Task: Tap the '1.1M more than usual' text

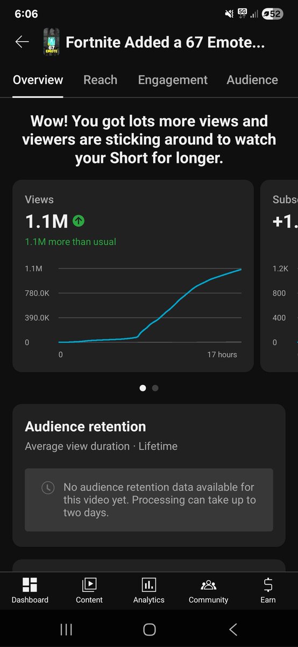Action: pyautogui.click(x=70, y=242)
